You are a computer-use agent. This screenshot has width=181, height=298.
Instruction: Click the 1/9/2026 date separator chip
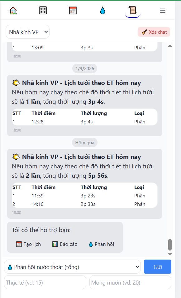[85, 69]
